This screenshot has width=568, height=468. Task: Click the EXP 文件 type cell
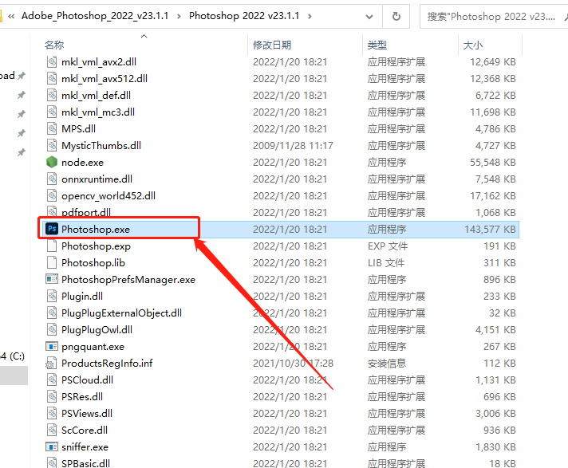pyautogui.click(x=388, y=246)
